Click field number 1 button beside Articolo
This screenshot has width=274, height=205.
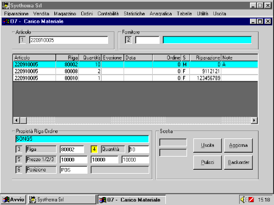click(22, 40)
